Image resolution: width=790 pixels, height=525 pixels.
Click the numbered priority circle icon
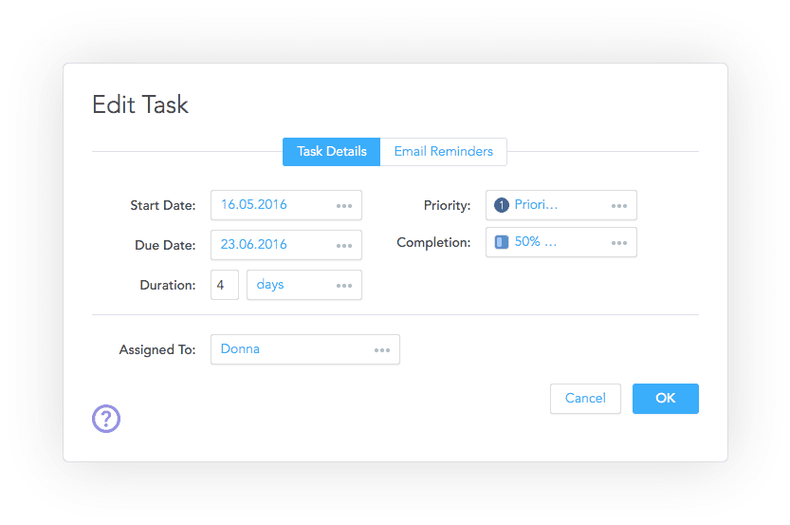[x=502, y=205]
